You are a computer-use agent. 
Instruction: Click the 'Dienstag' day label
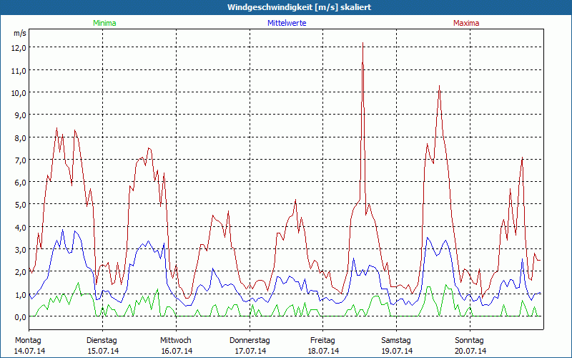pos(102,341)
